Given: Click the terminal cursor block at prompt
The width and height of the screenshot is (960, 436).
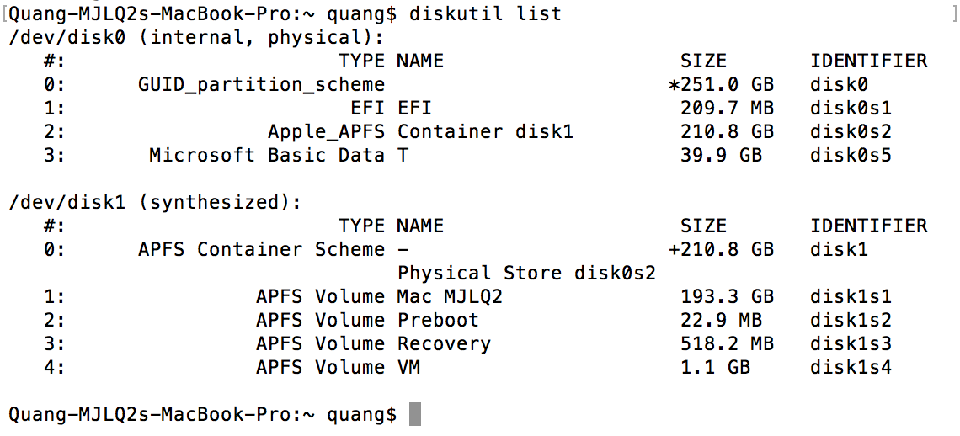Looking at the screenshot, I should point(415,414).
